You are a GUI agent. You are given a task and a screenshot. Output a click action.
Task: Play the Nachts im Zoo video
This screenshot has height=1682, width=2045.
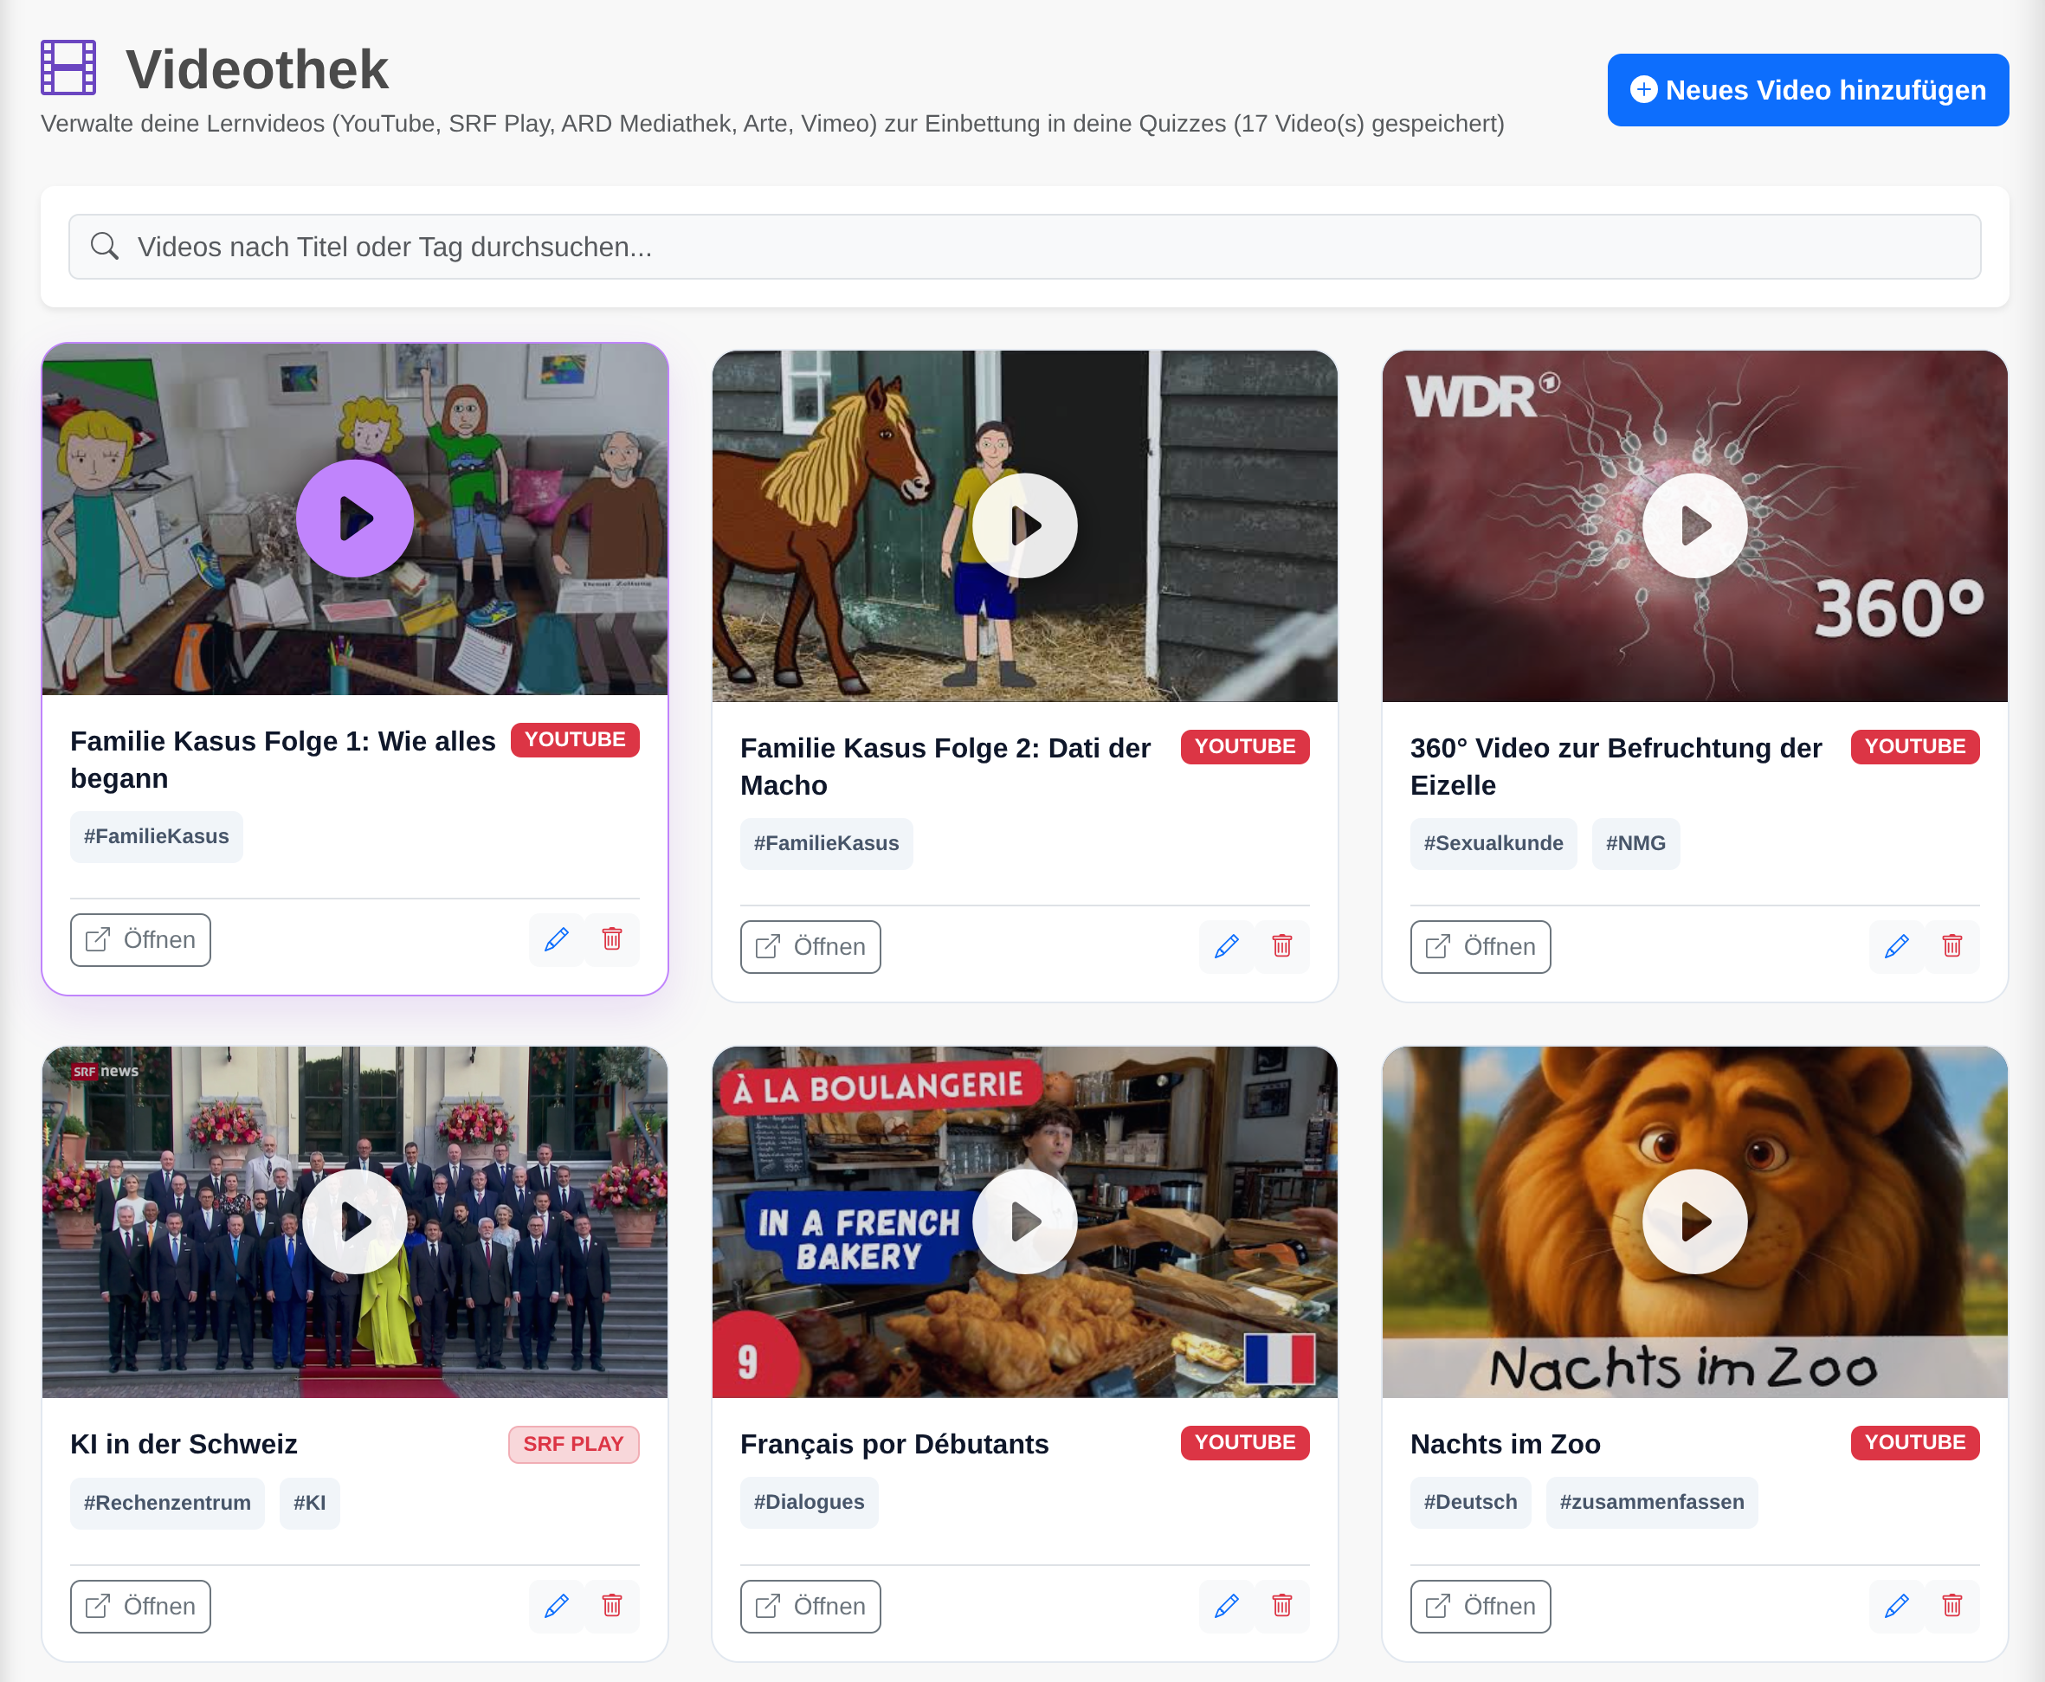(1695, 1221)
